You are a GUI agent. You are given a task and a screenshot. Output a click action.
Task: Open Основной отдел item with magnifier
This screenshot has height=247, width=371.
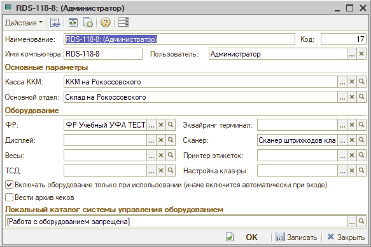361,97
